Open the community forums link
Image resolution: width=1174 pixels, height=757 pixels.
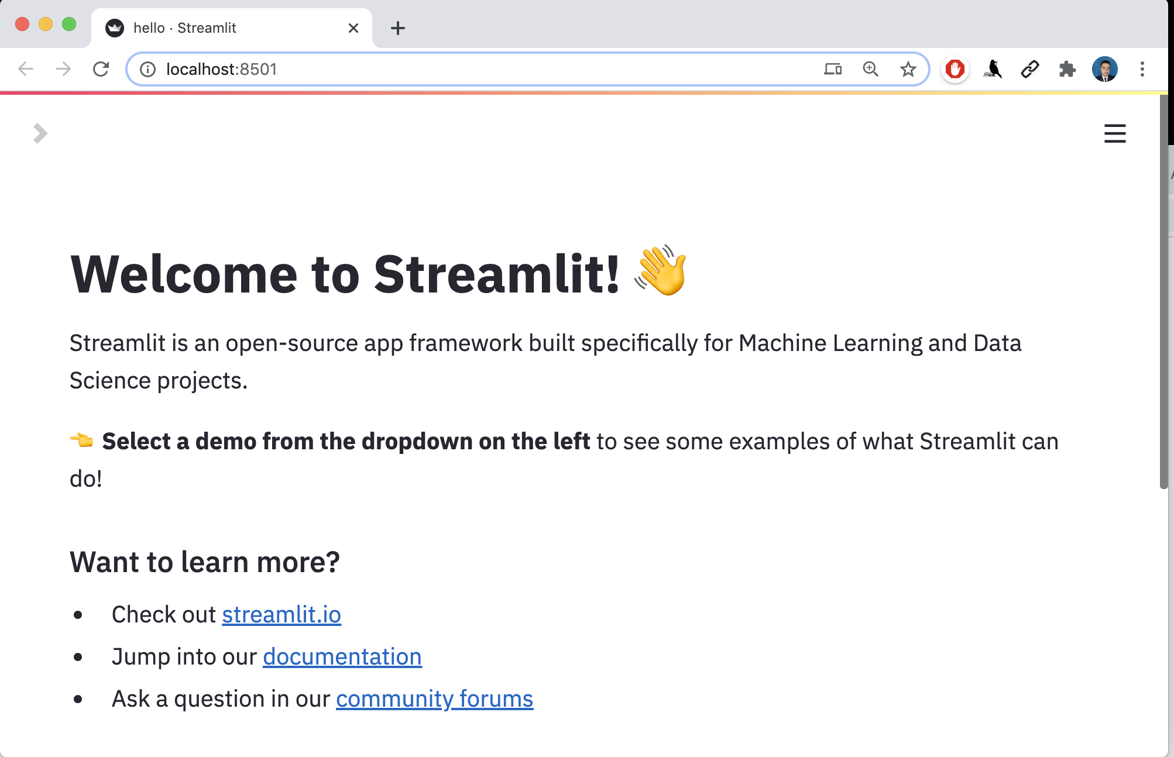pos(434,698)
